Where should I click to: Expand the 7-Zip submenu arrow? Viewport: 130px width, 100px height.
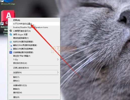click(x=58, y=59)
